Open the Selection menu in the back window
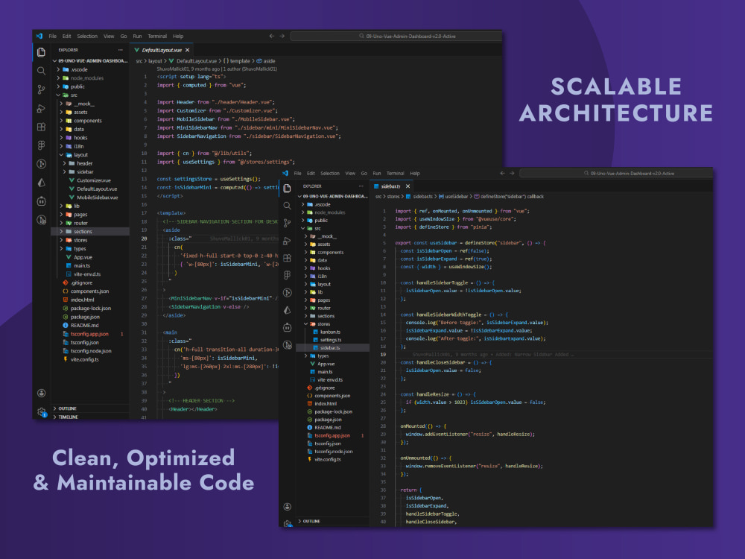Image resolution: width=745 pixels, height=559 pixels. point(87,36)
